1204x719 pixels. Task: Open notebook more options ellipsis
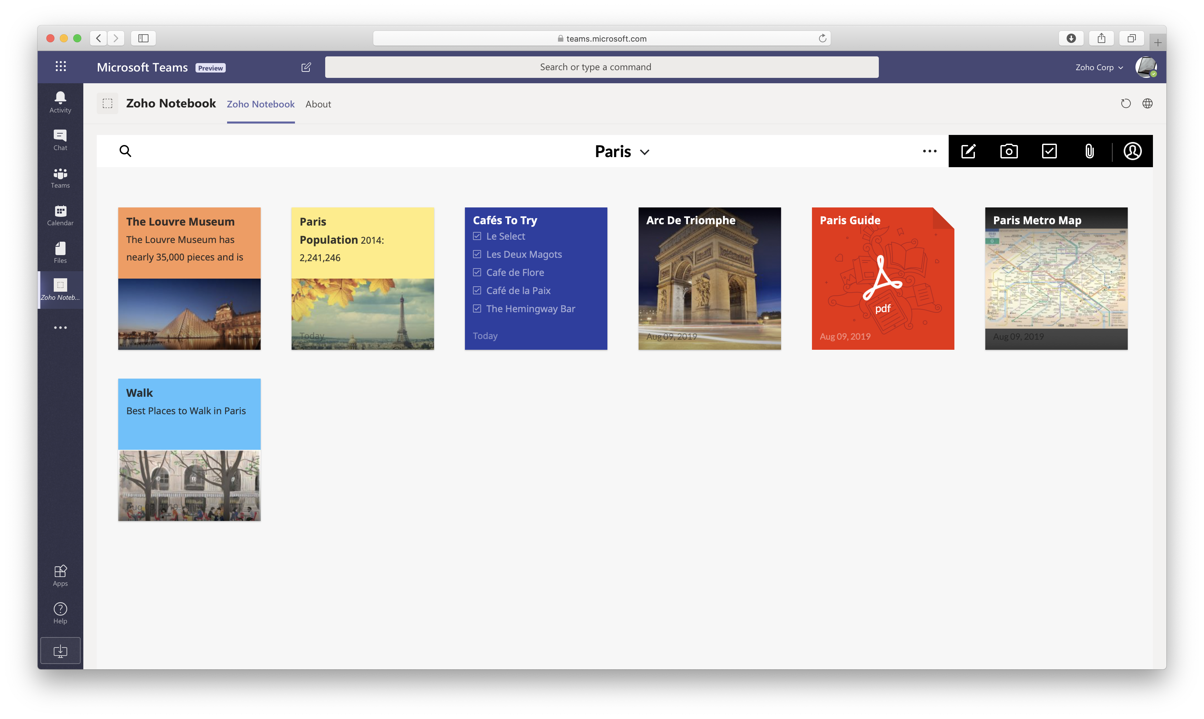[930, 151]
